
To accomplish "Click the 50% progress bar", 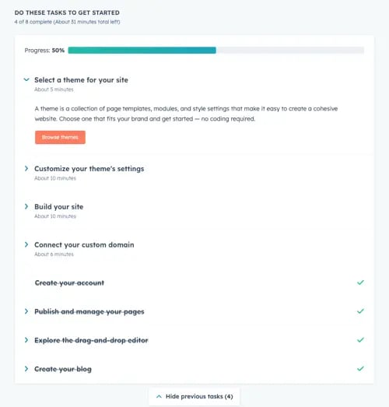I will [x=216, y=51].
